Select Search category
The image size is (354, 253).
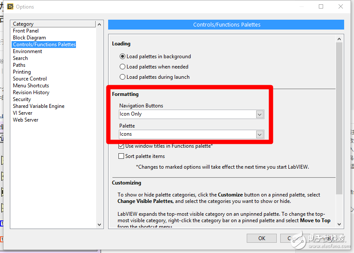[20, 58]
